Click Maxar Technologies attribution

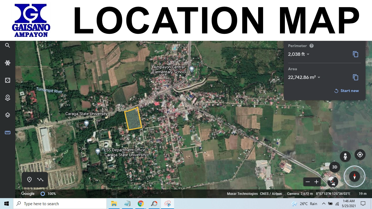[x=242, y=194]
